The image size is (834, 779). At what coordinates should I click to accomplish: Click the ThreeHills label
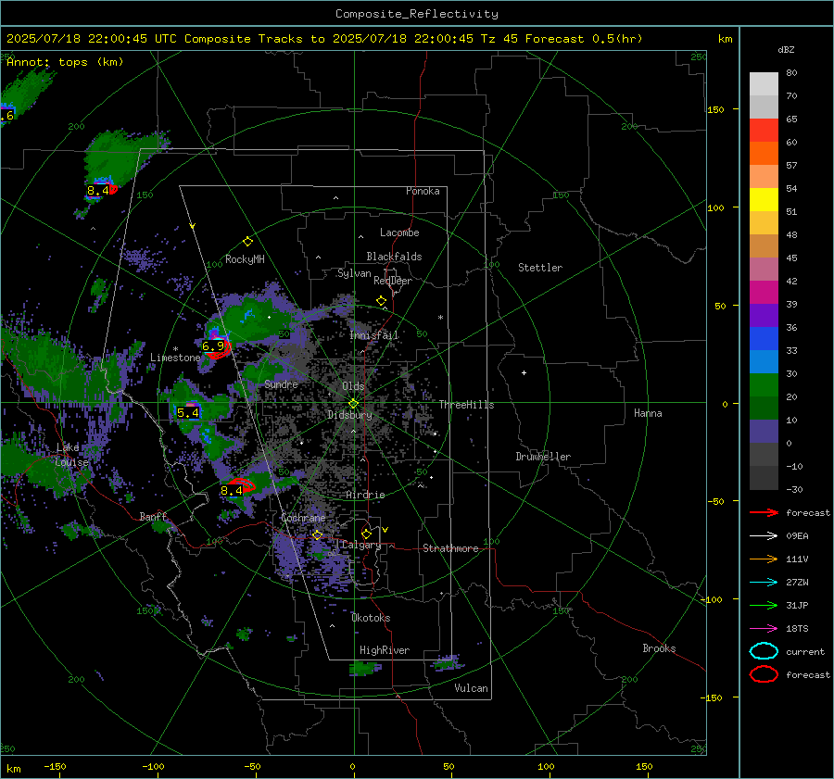(466, 405)
